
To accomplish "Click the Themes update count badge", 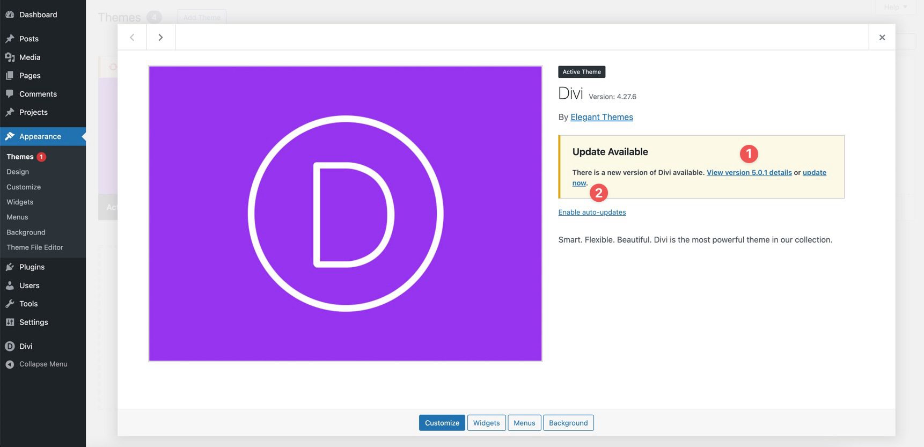I will 41,157.
